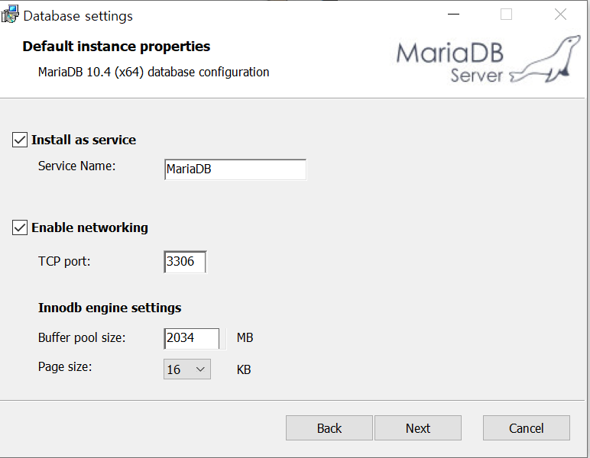Click the 'Enable networking' label text

[x=89, y=227]
